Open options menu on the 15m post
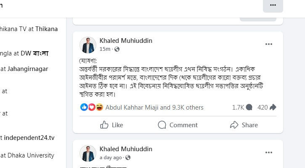 (x=269, y=44)
